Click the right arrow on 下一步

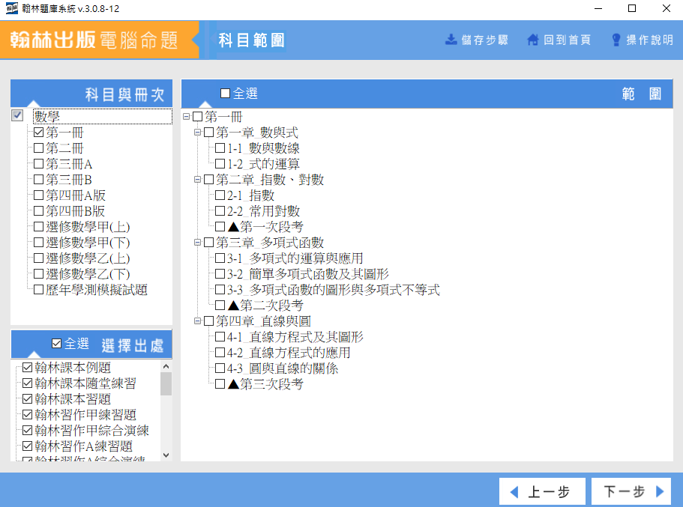tap(660, 492)
